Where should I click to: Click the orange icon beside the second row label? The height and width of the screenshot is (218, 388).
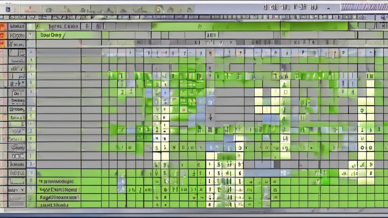point(3,35)
